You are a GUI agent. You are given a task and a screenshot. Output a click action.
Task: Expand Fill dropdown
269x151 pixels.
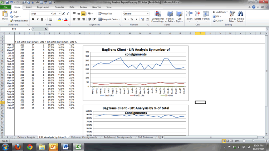tap(220, 16)
